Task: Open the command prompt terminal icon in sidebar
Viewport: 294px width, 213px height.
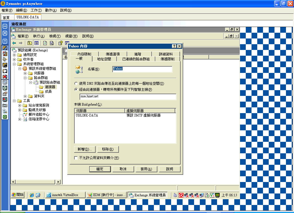Action: 5,65
